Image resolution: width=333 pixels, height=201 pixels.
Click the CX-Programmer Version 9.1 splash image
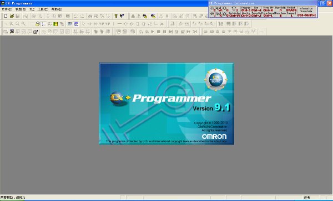click(167, 104)
